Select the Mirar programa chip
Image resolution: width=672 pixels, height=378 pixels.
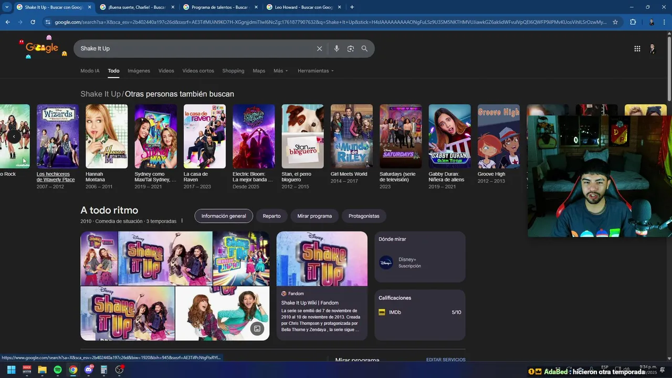(314, 216)
